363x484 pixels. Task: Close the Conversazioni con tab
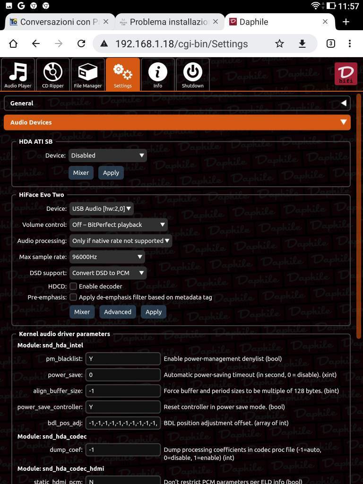[105, 22]
